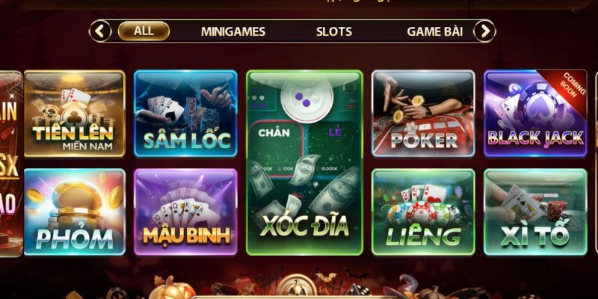
Task: Open the Tiến Lên Miền Nam game tile
Action: 74,114
